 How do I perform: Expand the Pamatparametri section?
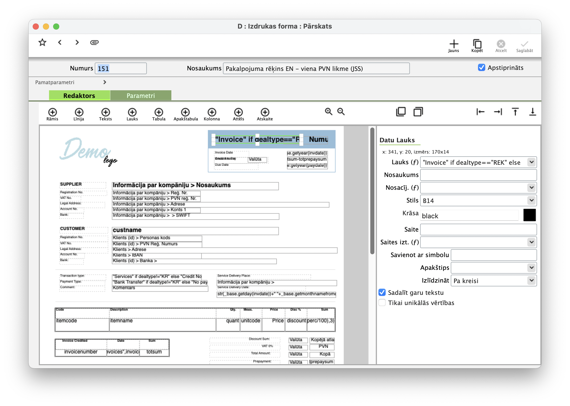[104, 82]
